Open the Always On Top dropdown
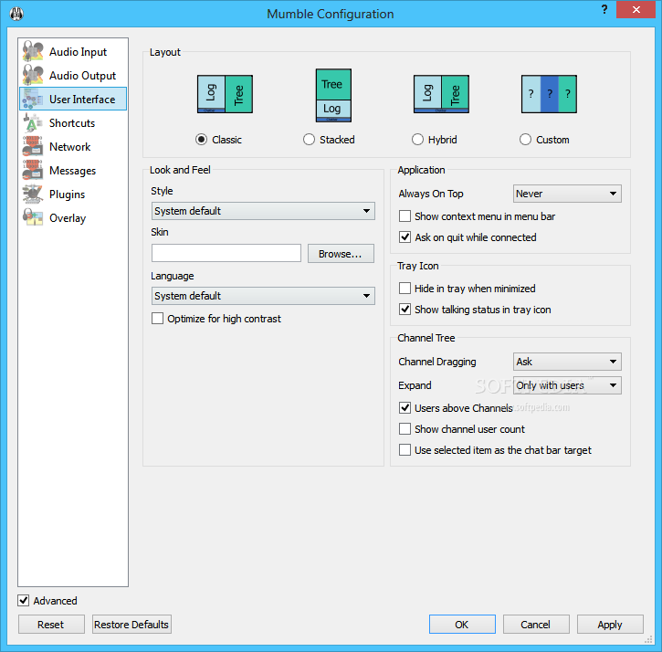 [x=567, y=194]
